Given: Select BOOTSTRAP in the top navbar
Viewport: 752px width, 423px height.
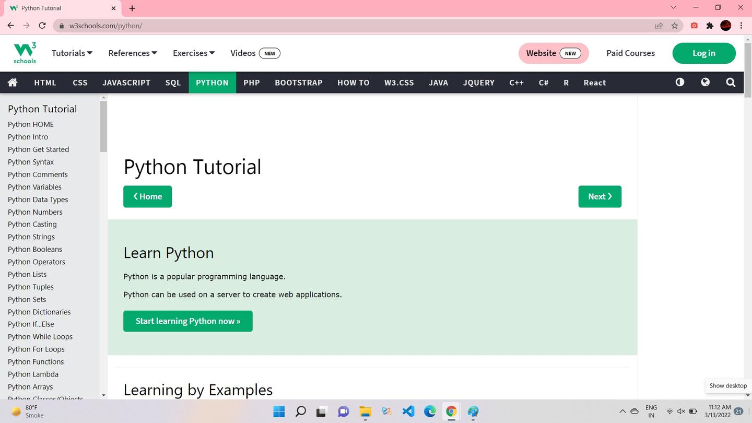Looking at the screenshot, I should coord(299,83).
